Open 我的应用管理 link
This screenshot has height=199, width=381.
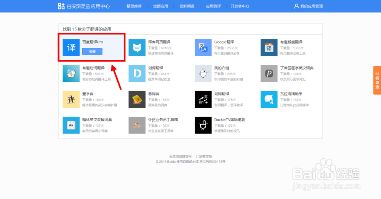click(x=312, y=6)
